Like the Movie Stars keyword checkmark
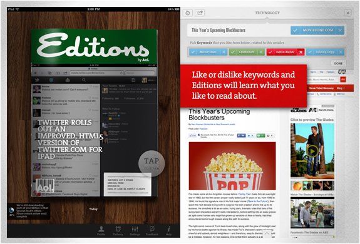 tap(193, 52)
